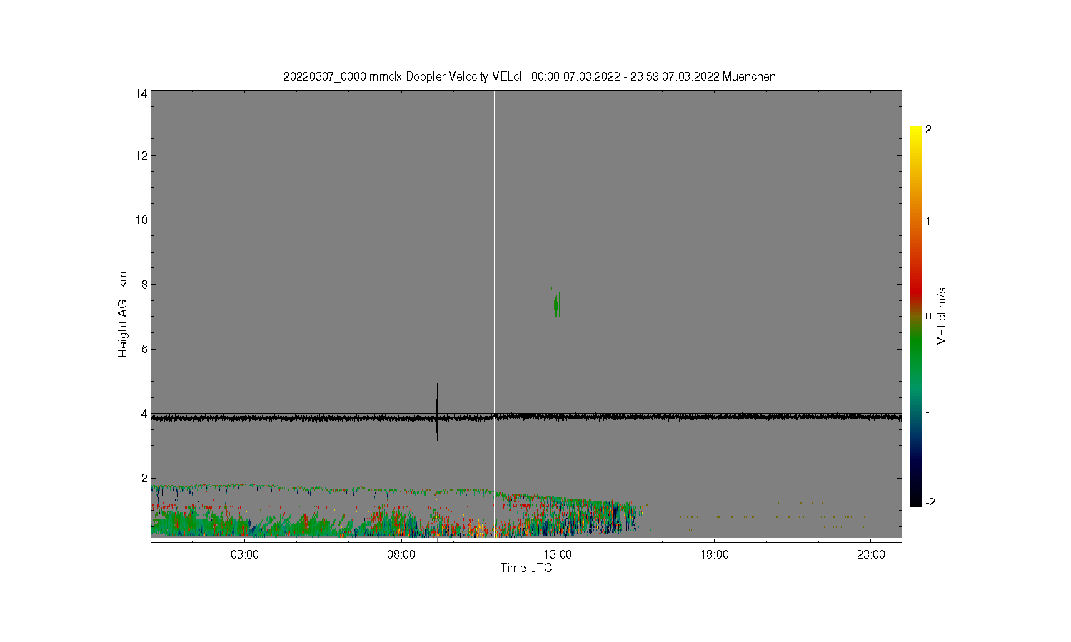This screenshot has width=1071, height=642.
Task: Click the 13:00 time tick label
Action: [x=558, y=555]
